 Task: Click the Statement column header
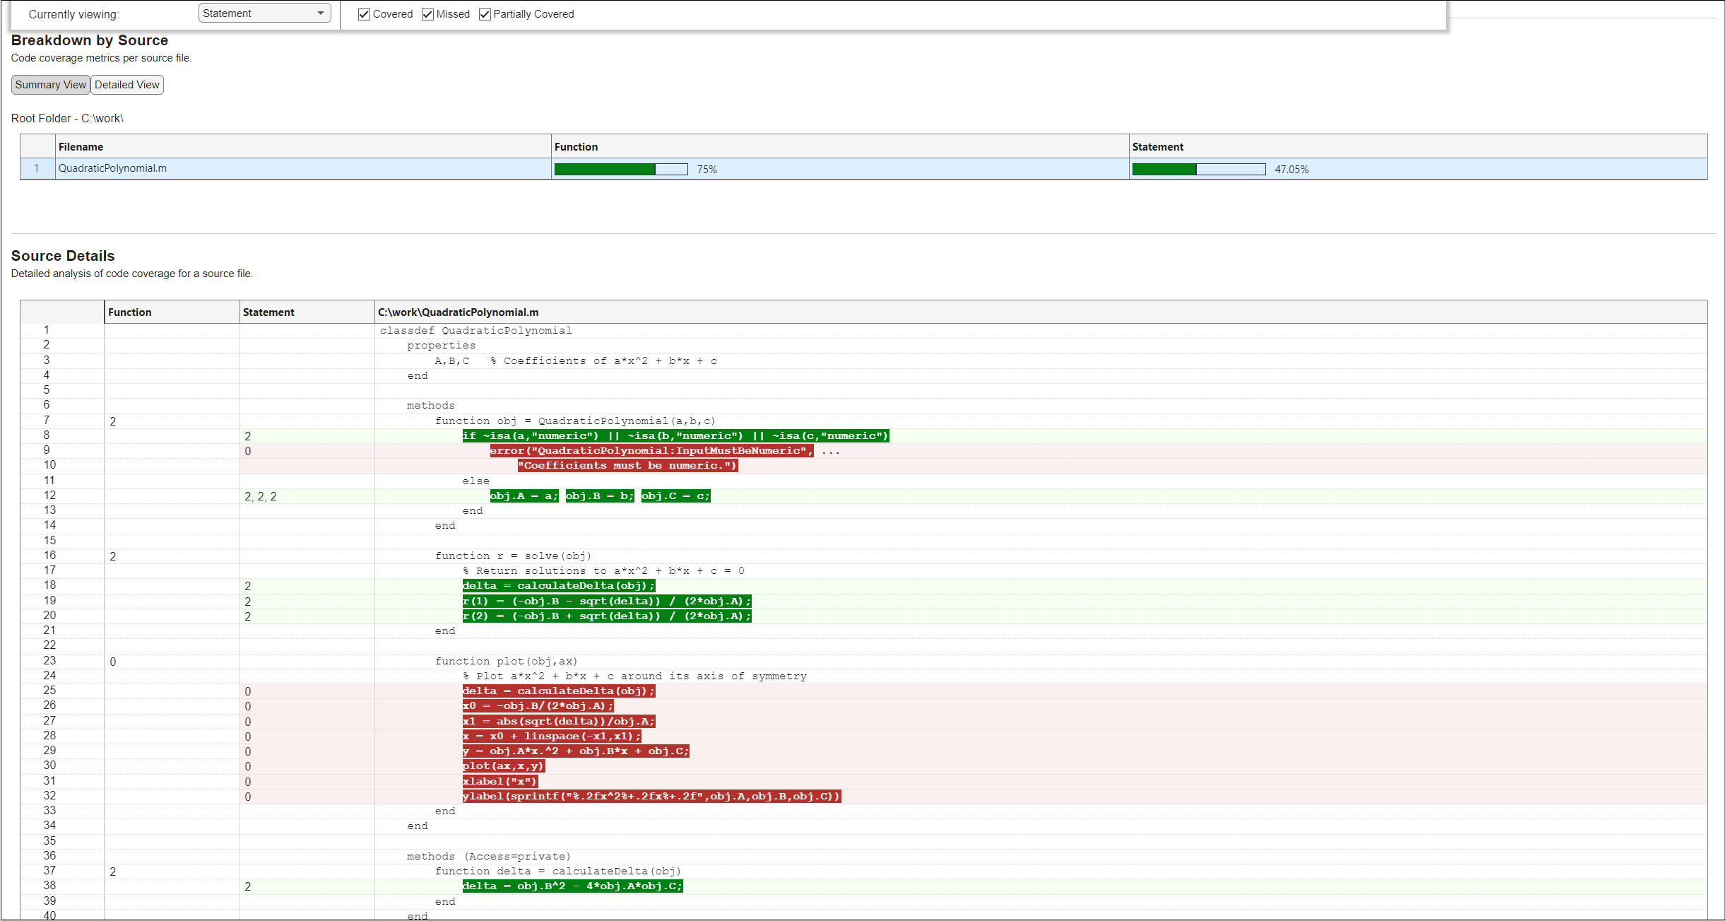coord(1157,146)
